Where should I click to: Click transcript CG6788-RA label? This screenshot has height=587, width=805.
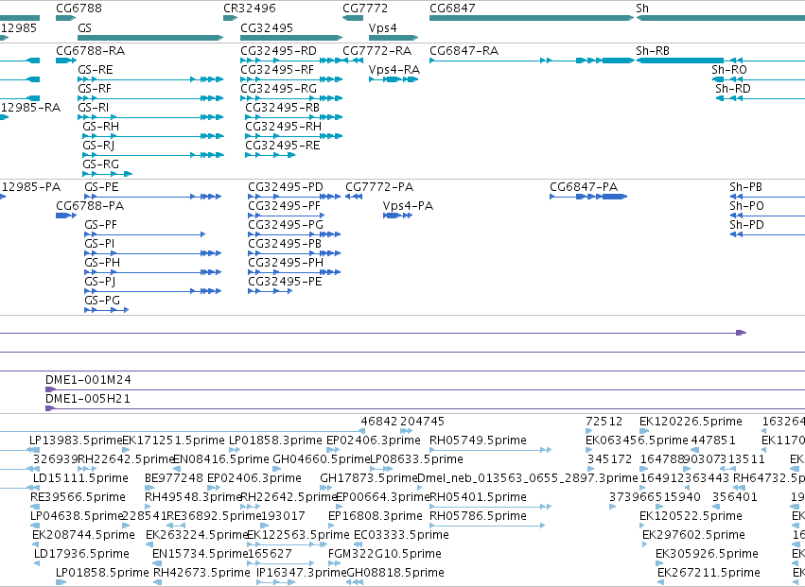coord(91,51)
